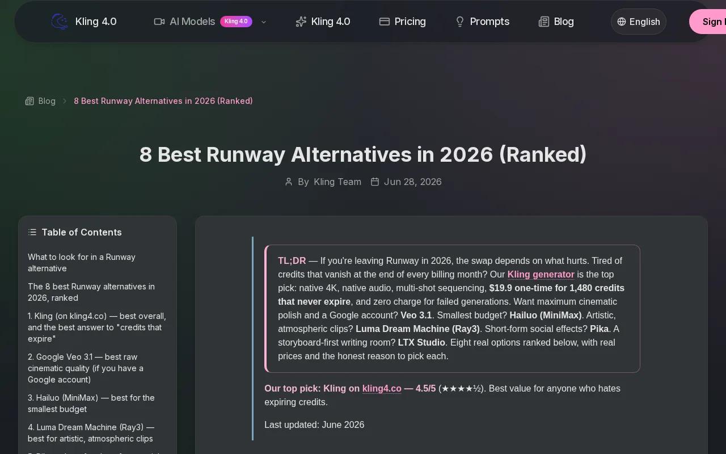Go to the Kling 4.0 nav item
The height and width of the screenshot is (454, 726).
click(323, 22)
